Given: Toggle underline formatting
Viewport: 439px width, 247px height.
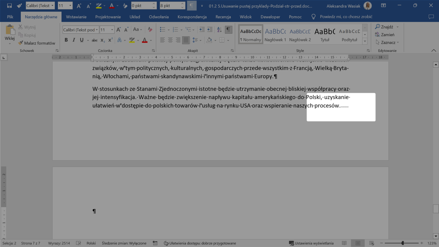Looking at the screenshot, I should (82, 40).
